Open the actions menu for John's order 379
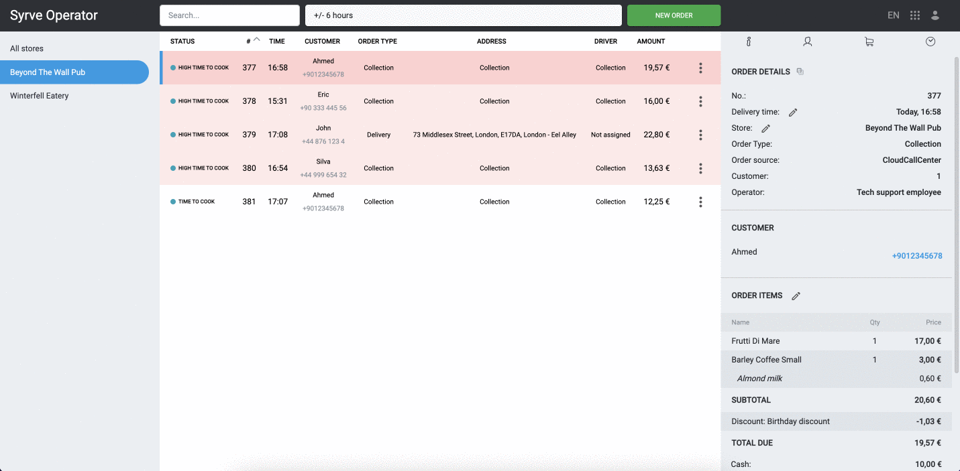This screenshot has width=960, height=471. [x=700, y=135]
